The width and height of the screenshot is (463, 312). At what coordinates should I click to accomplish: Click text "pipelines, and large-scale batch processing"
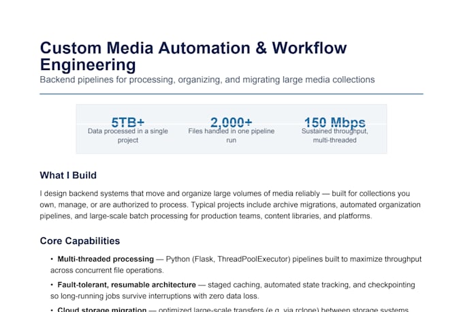[x=114, y=216]
